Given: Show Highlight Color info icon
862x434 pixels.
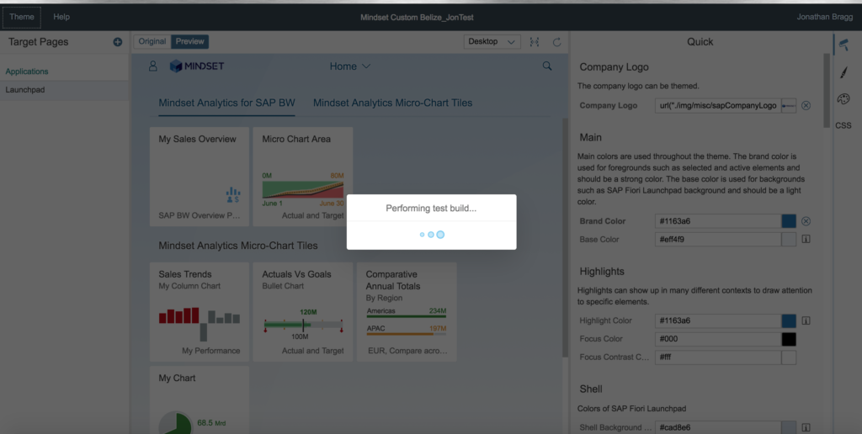Looking at the screenshot, I should click(806, 320).
